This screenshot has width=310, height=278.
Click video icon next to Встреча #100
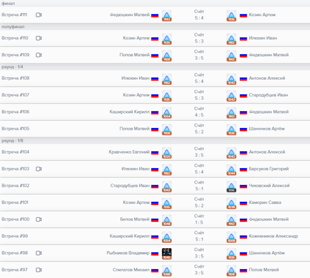(39, 219)
